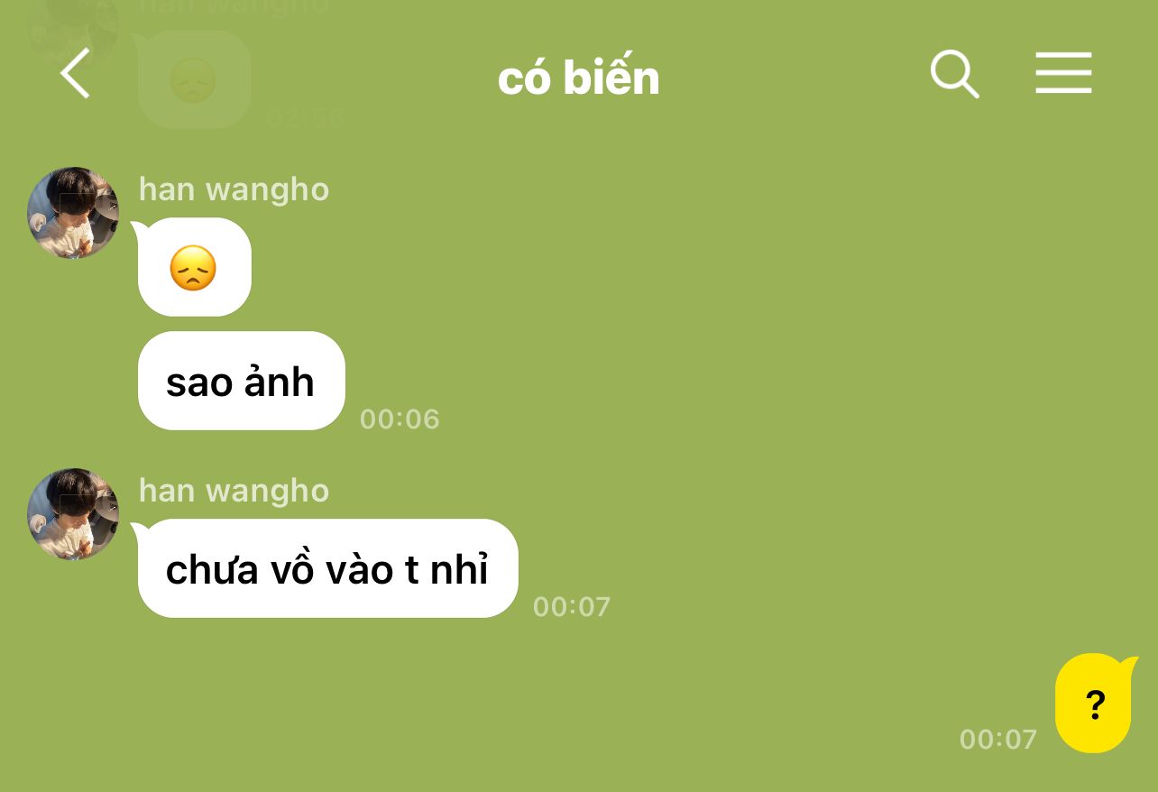Tap the 00:07 timestamp beside "chưa về vào t nhỉ"

tap(572, 606)
